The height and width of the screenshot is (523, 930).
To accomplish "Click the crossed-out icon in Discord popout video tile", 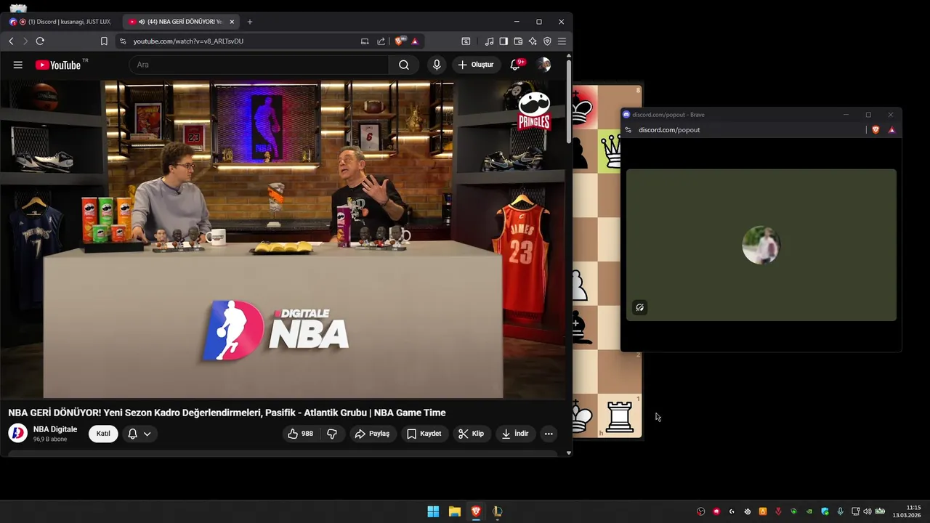I will (x=639, y=307).
